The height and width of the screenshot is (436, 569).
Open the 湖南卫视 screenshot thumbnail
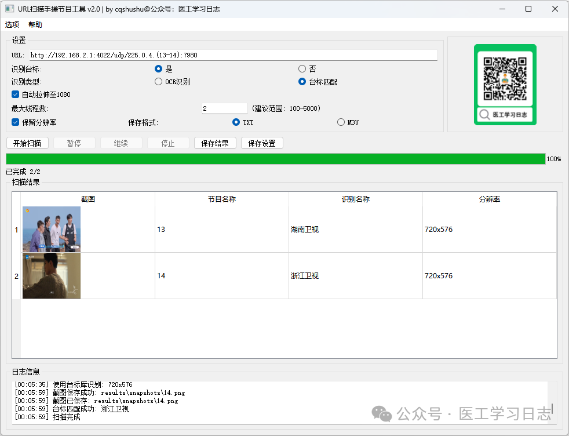(52, 230)
